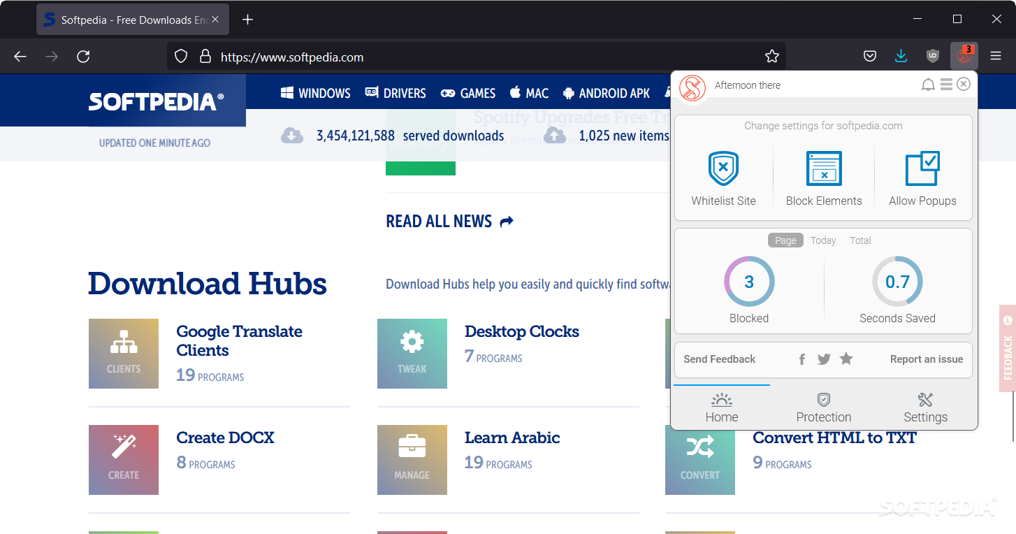Open the tracking protection shield in the address bar
The image size is (1016, 534).
pyautogui.click(x=181, y=57)
